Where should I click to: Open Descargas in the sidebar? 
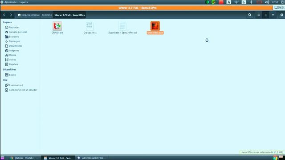pyautogui.click(x=12, y=41)
